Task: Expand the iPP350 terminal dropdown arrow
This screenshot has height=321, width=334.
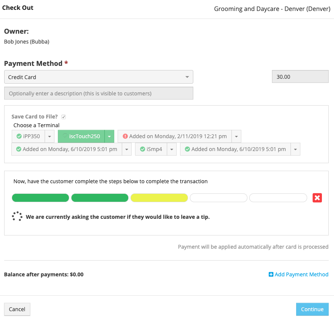Action: [x=50, y=136]
